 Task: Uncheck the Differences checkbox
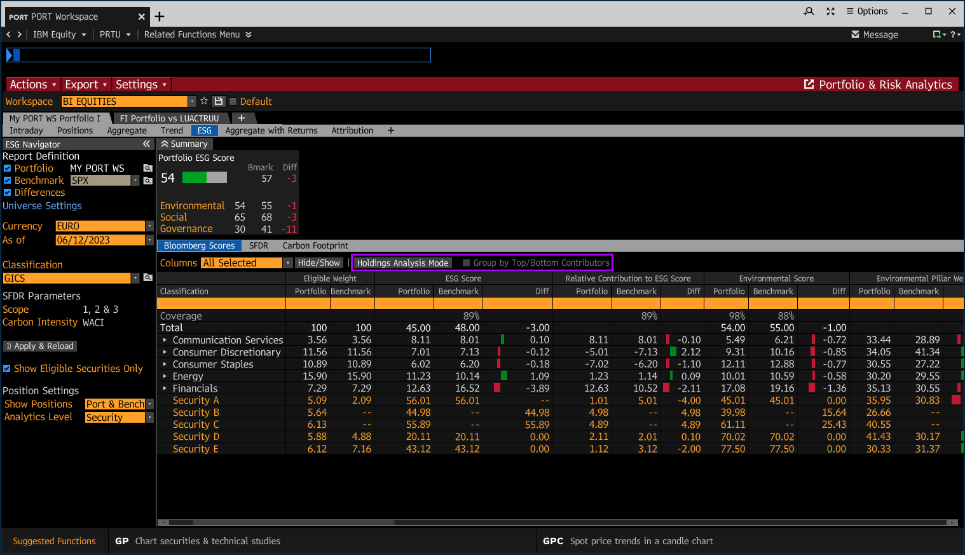click(x=7, y=193)
